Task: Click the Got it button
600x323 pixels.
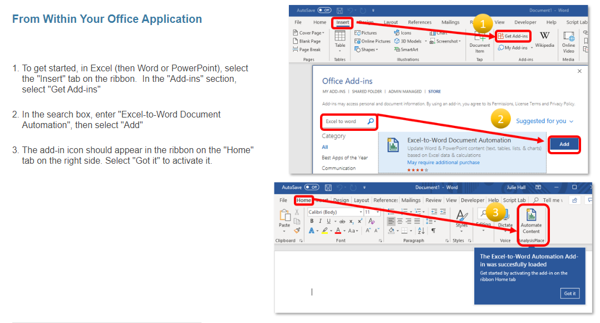Action: click(x=570, y=293)
